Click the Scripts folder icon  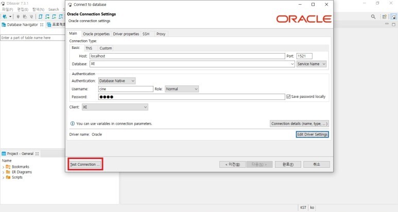pyautogui.click(x=8, y=177)
